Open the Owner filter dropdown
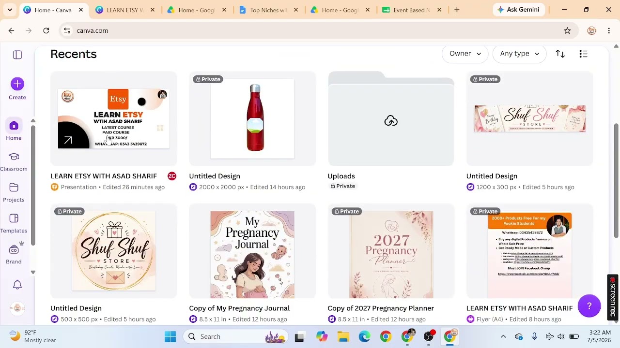The image size is (620, 348). (x=465, y=54)
